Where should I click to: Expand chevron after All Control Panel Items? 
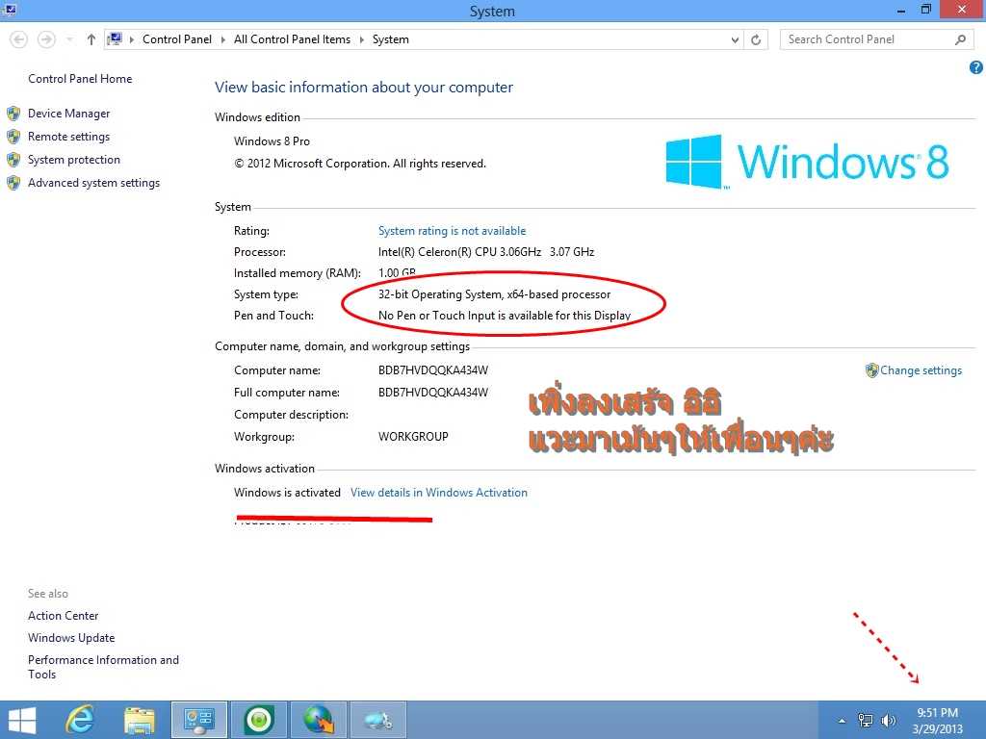362,39
